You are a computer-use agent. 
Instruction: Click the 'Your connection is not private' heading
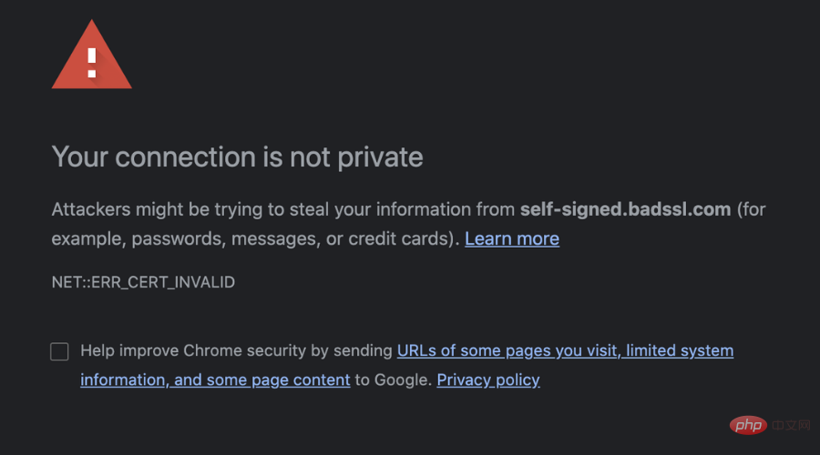pyautogui.click(x=237, y=157)
